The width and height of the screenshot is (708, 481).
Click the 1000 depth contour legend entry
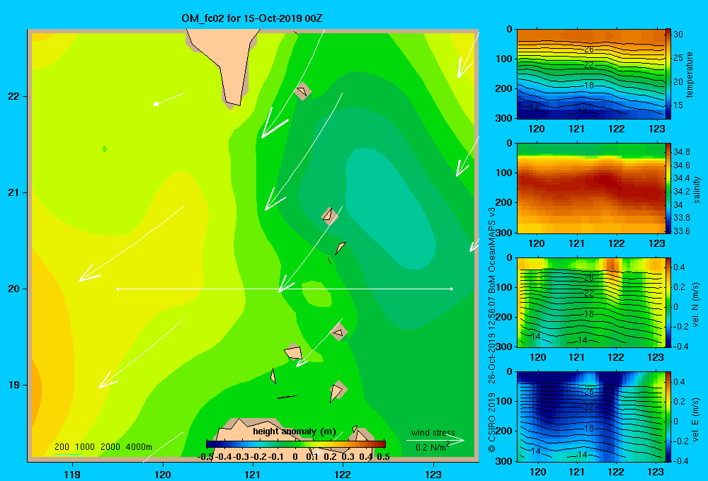[85, 447]
